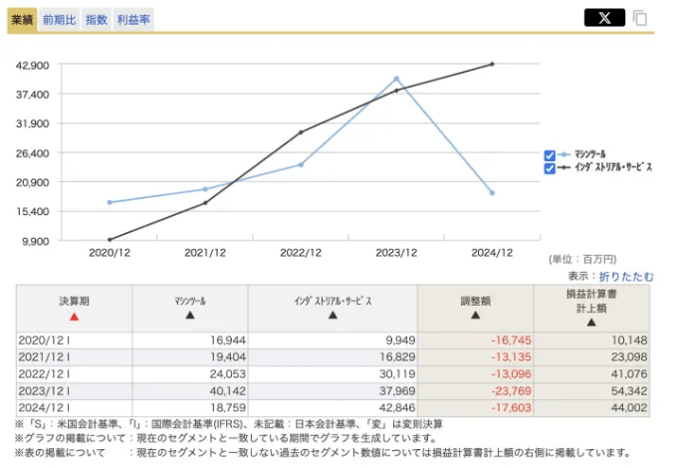The height and width of the screenshot is (468, 677).
Task: Uncheck the マシンツール series checkbox
Action: click(550, 155)
